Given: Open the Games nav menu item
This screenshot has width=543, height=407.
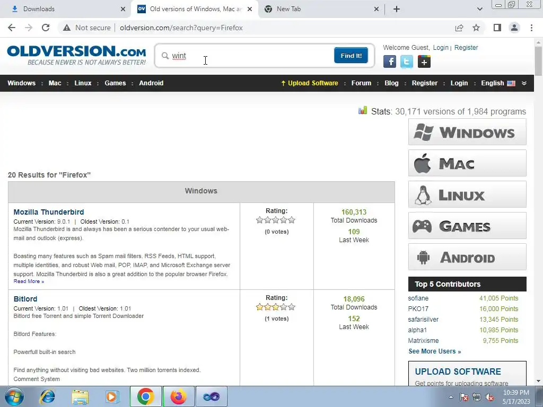Looking at the screenshot, I should [x=115, y=83].
